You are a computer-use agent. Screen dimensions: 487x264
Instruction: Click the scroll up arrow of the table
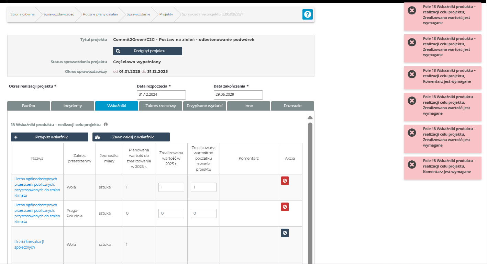pos(310,117)
